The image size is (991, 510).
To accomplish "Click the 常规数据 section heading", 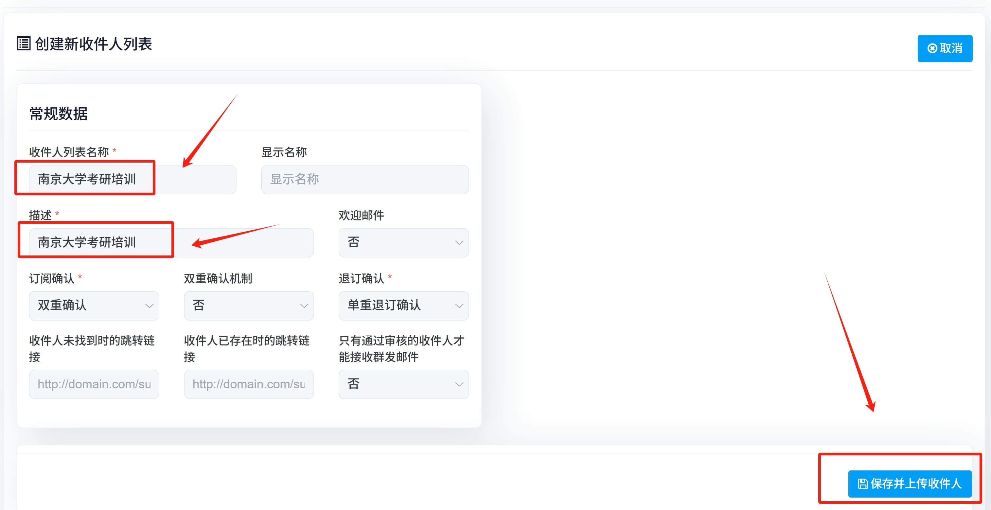I will point(59,114).
